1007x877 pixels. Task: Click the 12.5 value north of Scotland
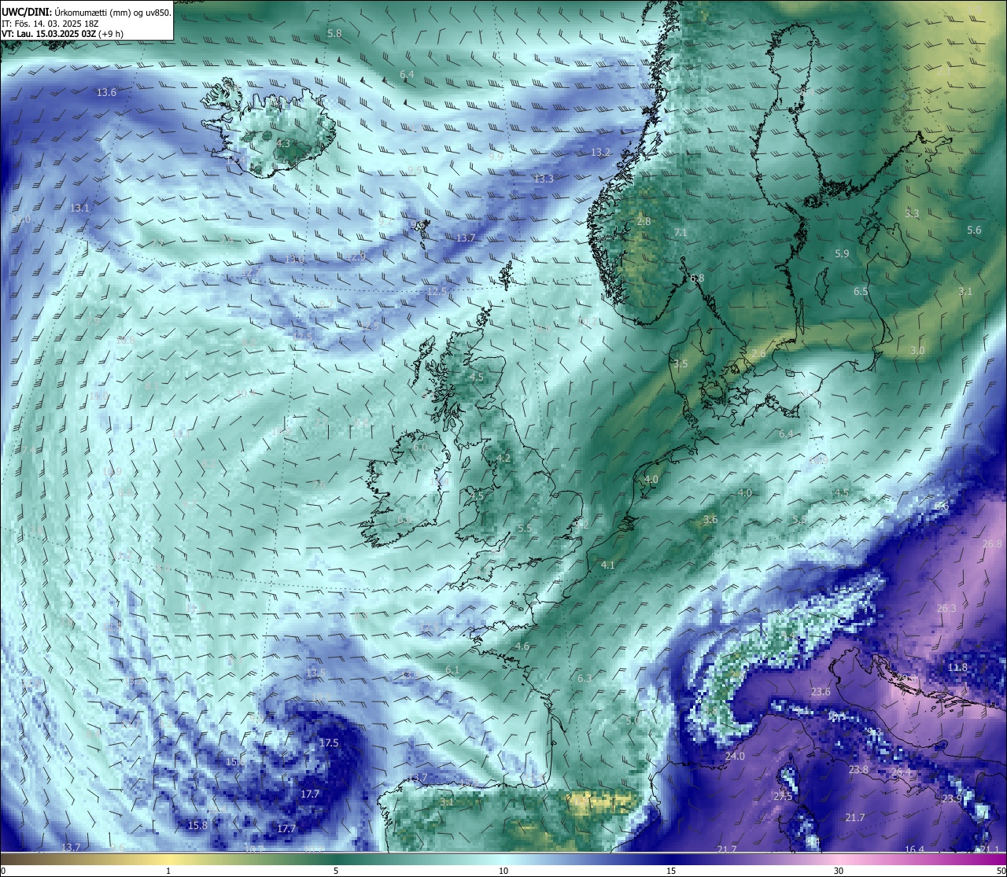437,292
